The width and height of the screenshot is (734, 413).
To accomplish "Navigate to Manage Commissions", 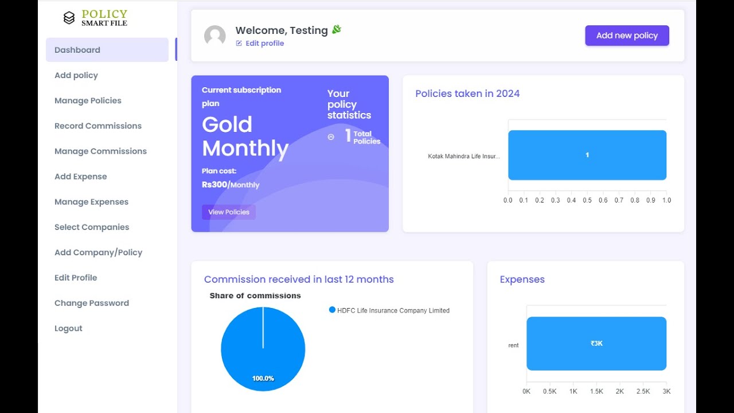I will click(100, 151).
